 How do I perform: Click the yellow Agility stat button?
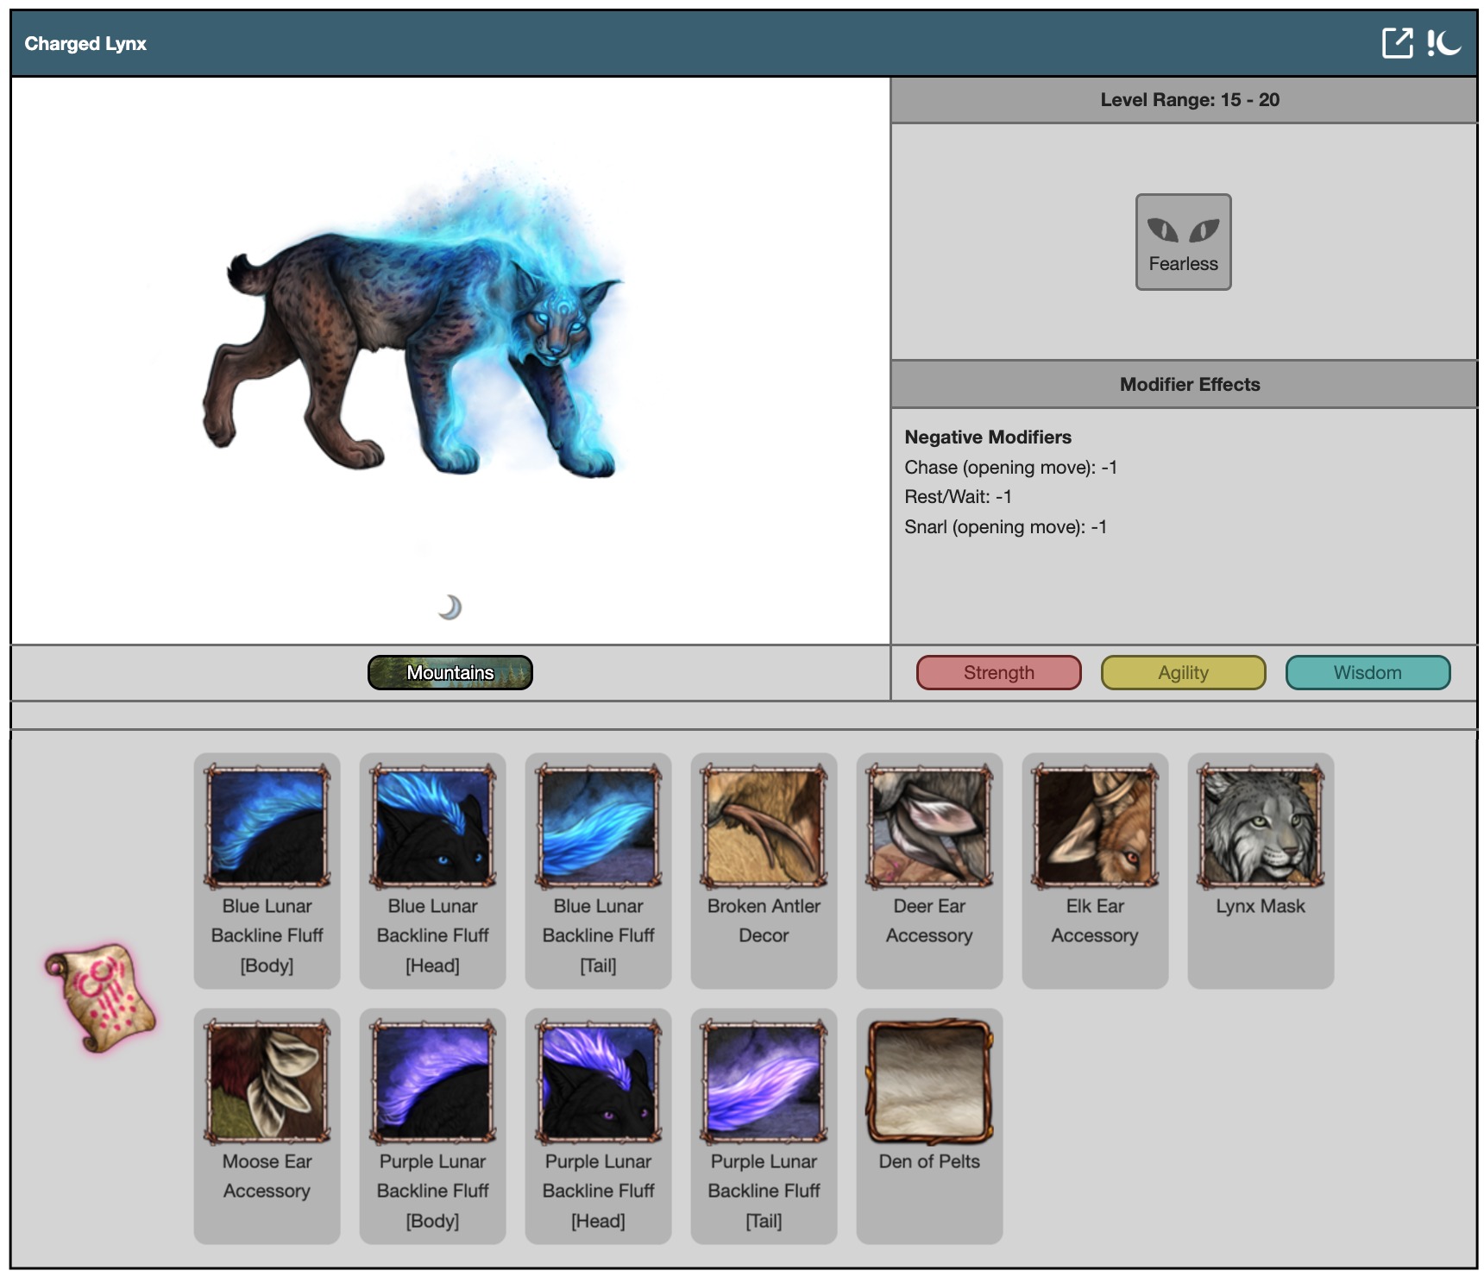point(1183,673)
